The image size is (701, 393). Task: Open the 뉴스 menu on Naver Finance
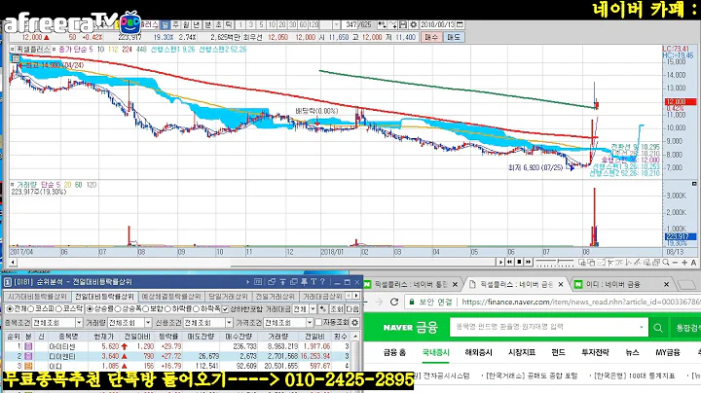632,352
